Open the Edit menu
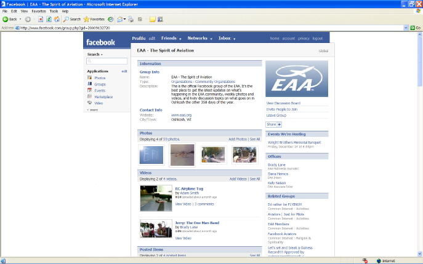This screenshot has width=423, height=264. point(14,11)
